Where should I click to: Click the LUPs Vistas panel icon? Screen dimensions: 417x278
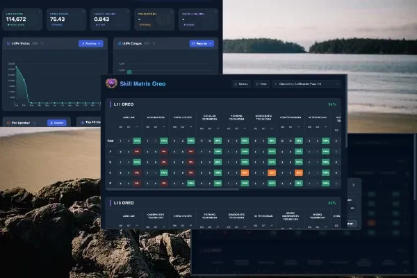coord(8,43)
